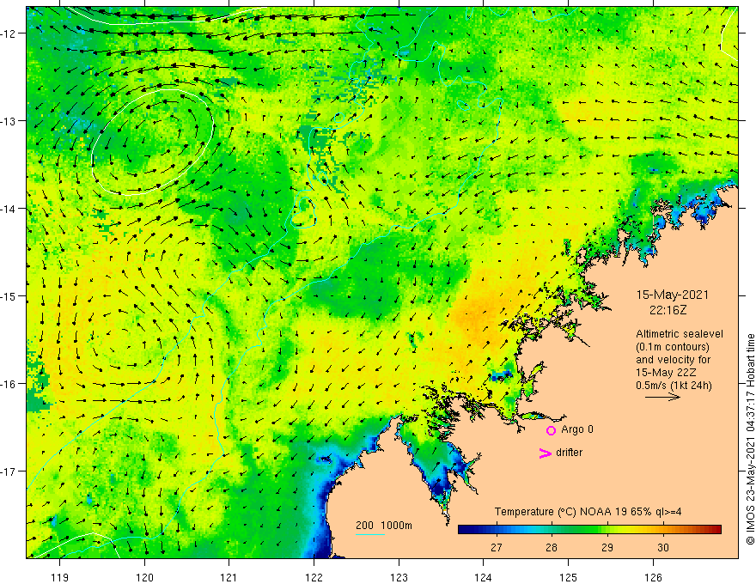Click the IMOS copyright timestamp text
Image resolution: width=756 pixels, height=584 pixels.
[x=750, y=439]
